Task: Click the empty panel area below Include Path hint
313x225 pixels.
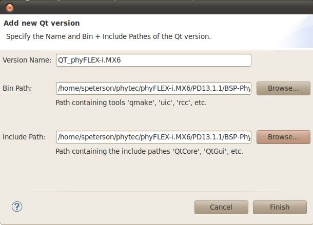Action: tap(156, 173)
